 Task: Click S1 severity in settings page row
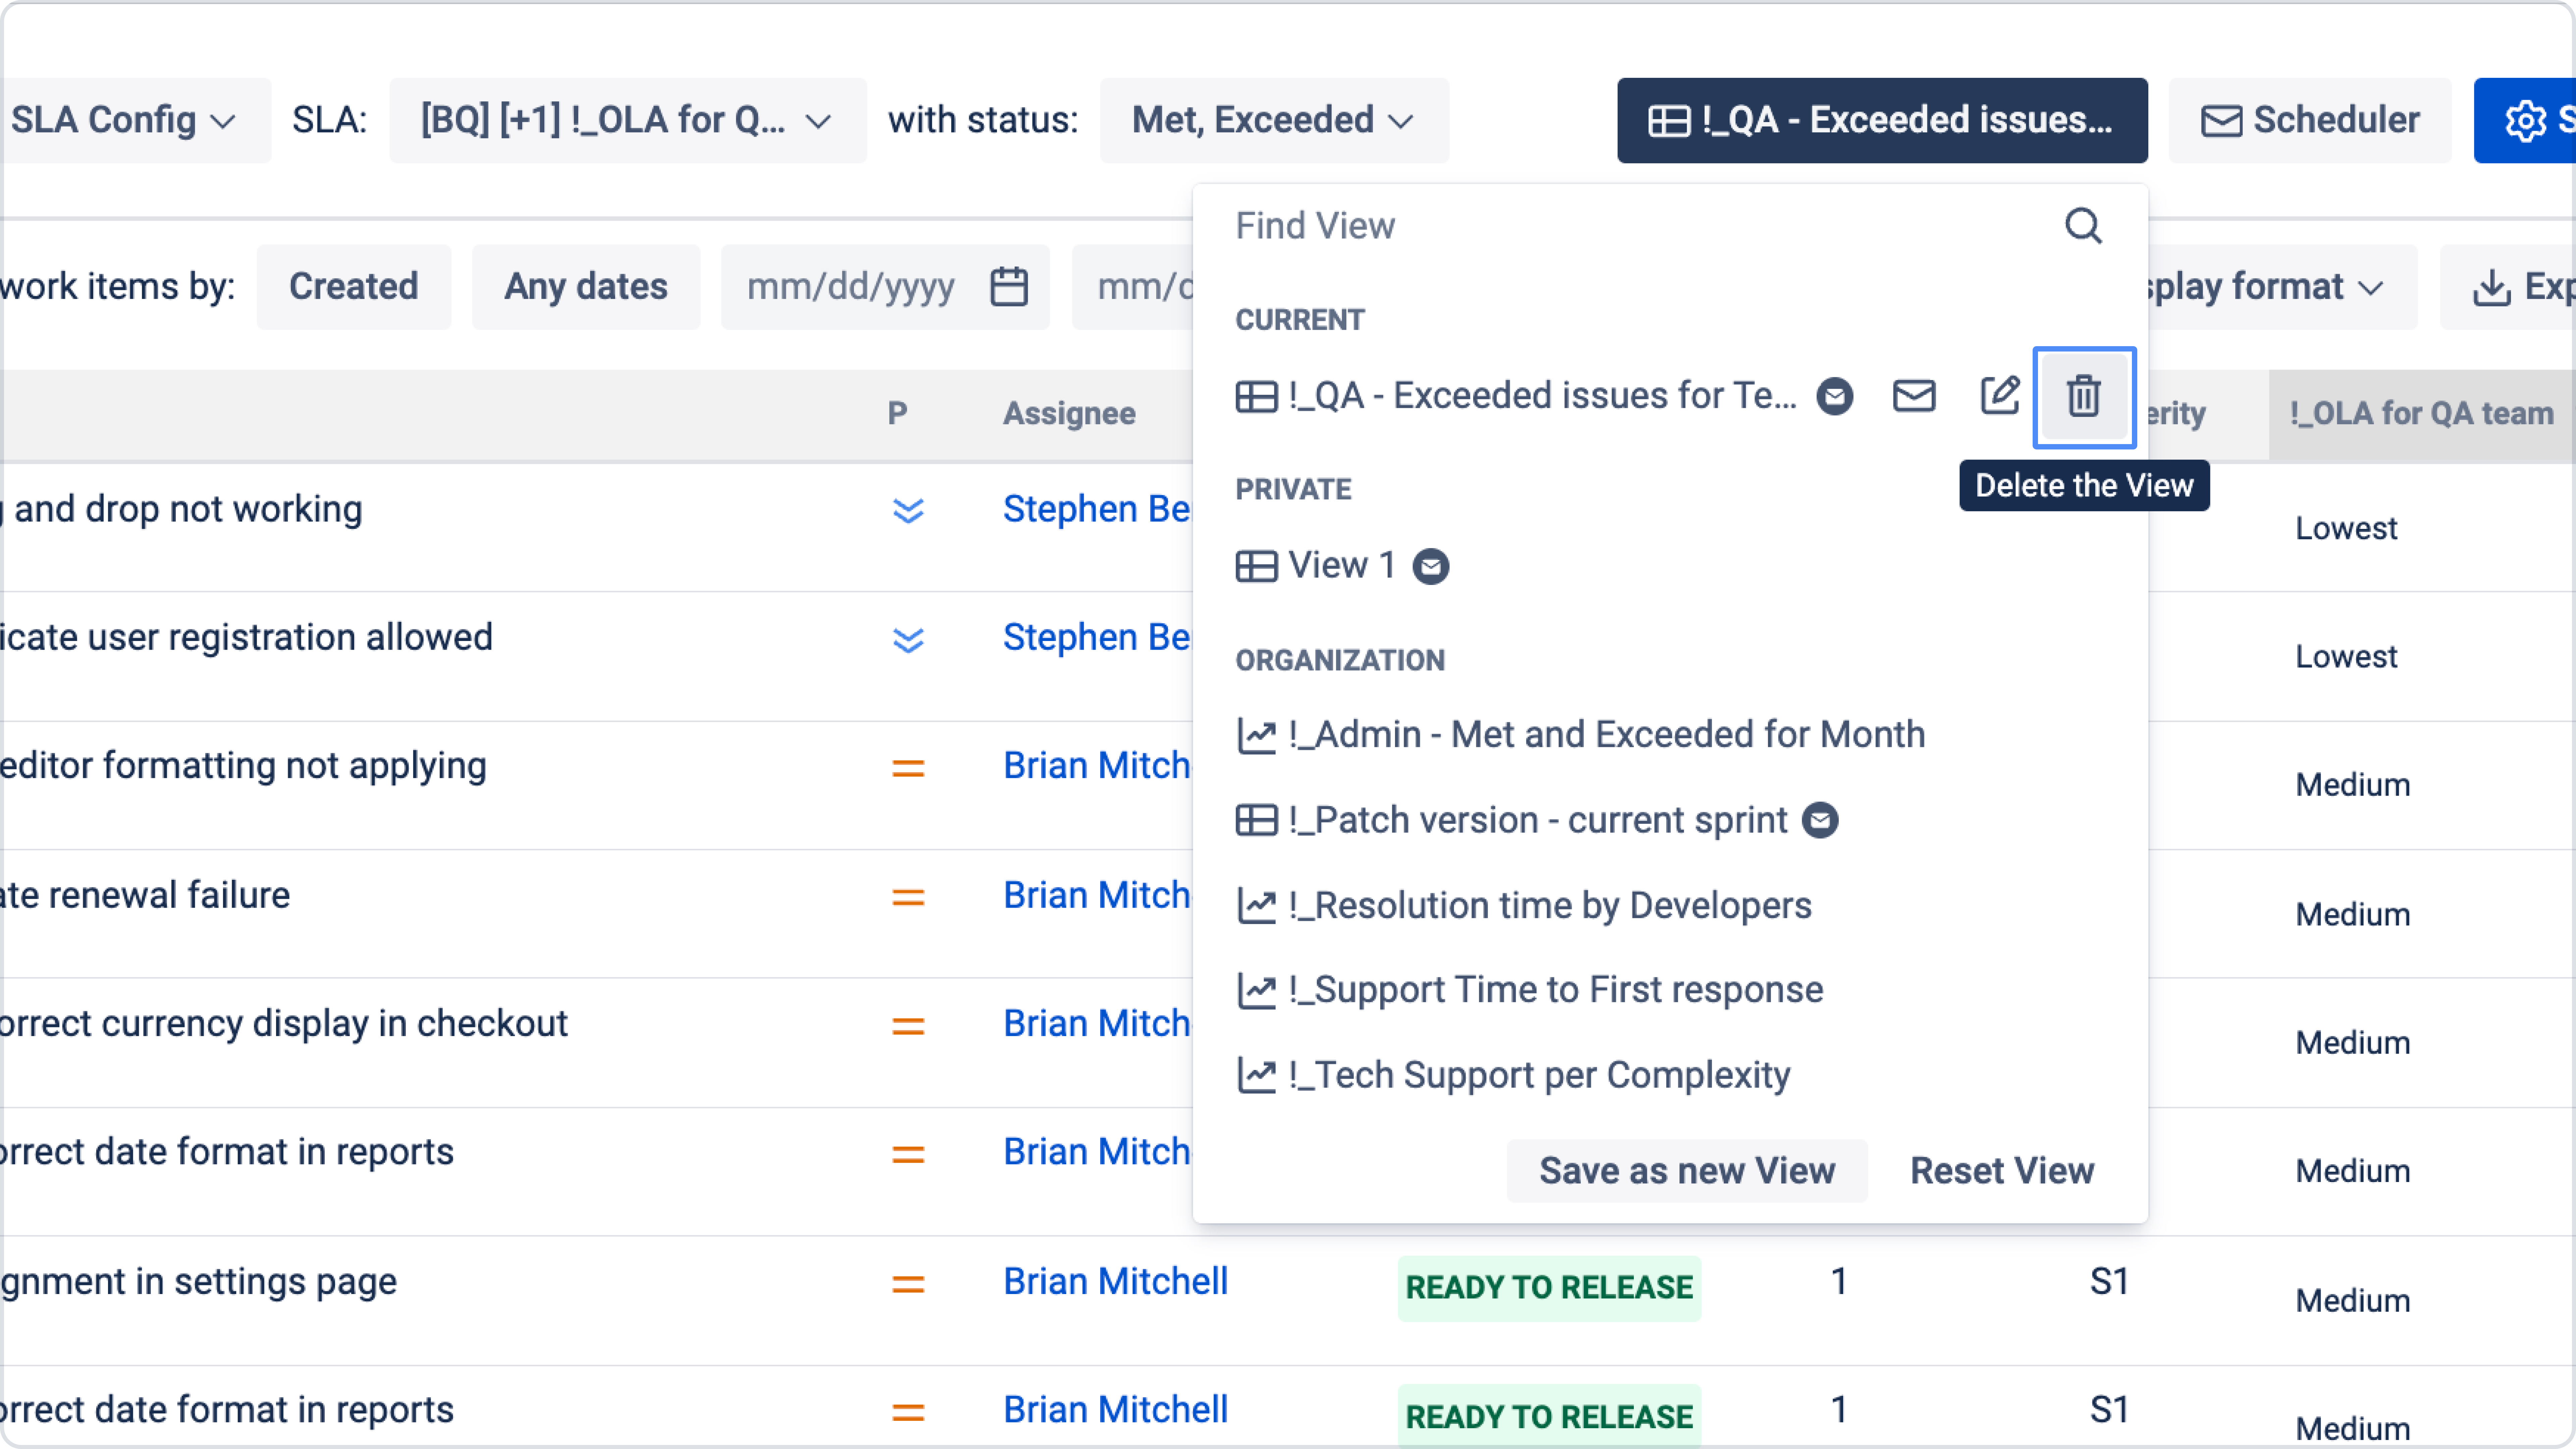coord(2109,1282)
